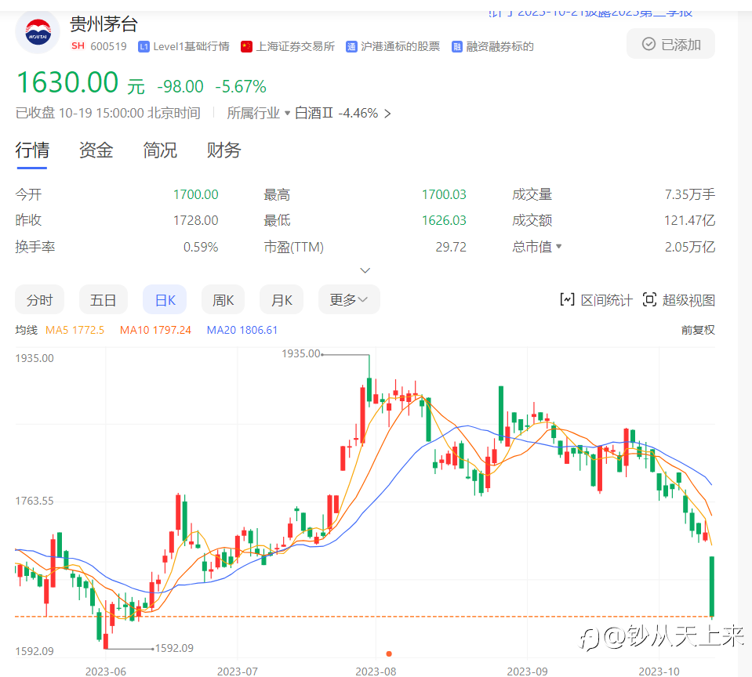Click the 融资融券标的 label
The image size is (752, 677).
tap(500, 46)
